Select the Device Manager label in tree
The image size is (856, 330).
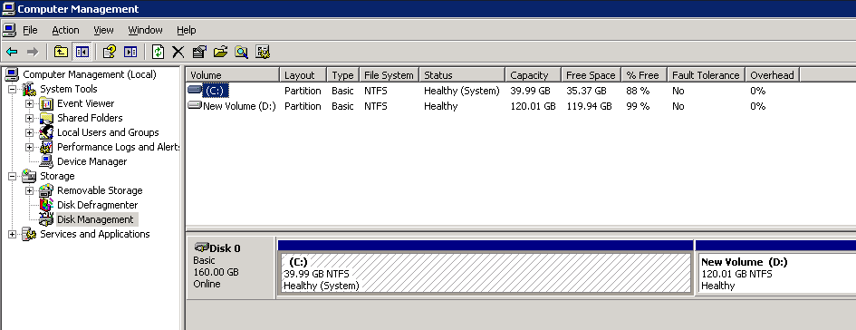[x=91, y=161]
